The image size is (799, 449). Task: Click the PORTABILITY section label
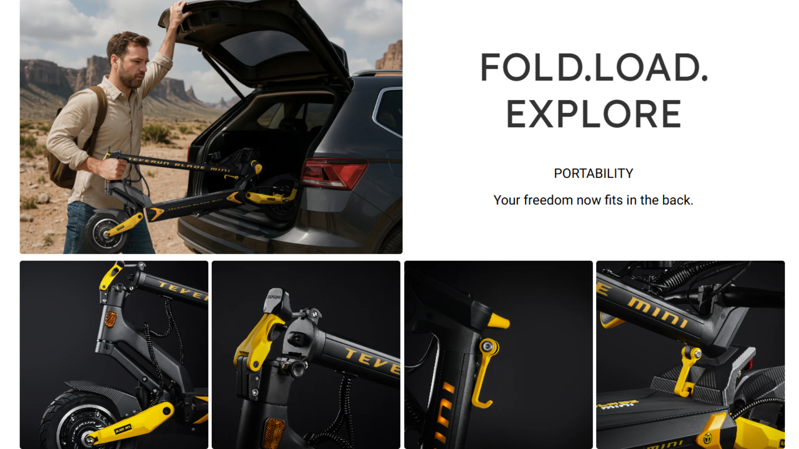pos(593,173)
